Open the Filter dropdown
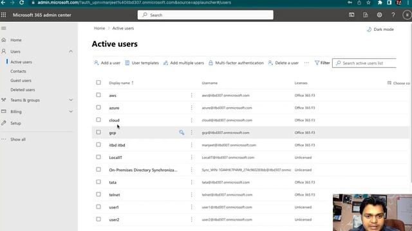 click(x=322, y=63)
